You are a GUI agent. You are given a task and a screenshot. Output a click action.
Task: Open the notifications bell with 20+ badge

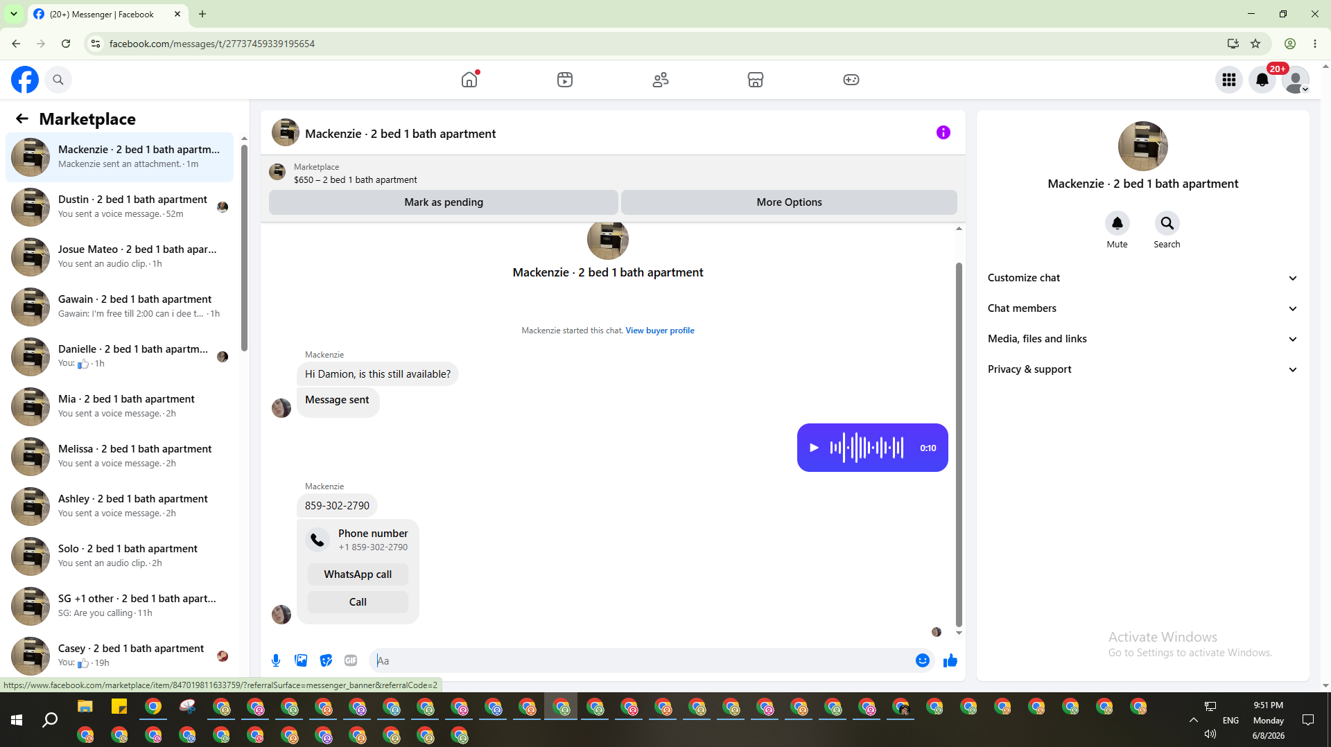click(x=1262, y=80)
